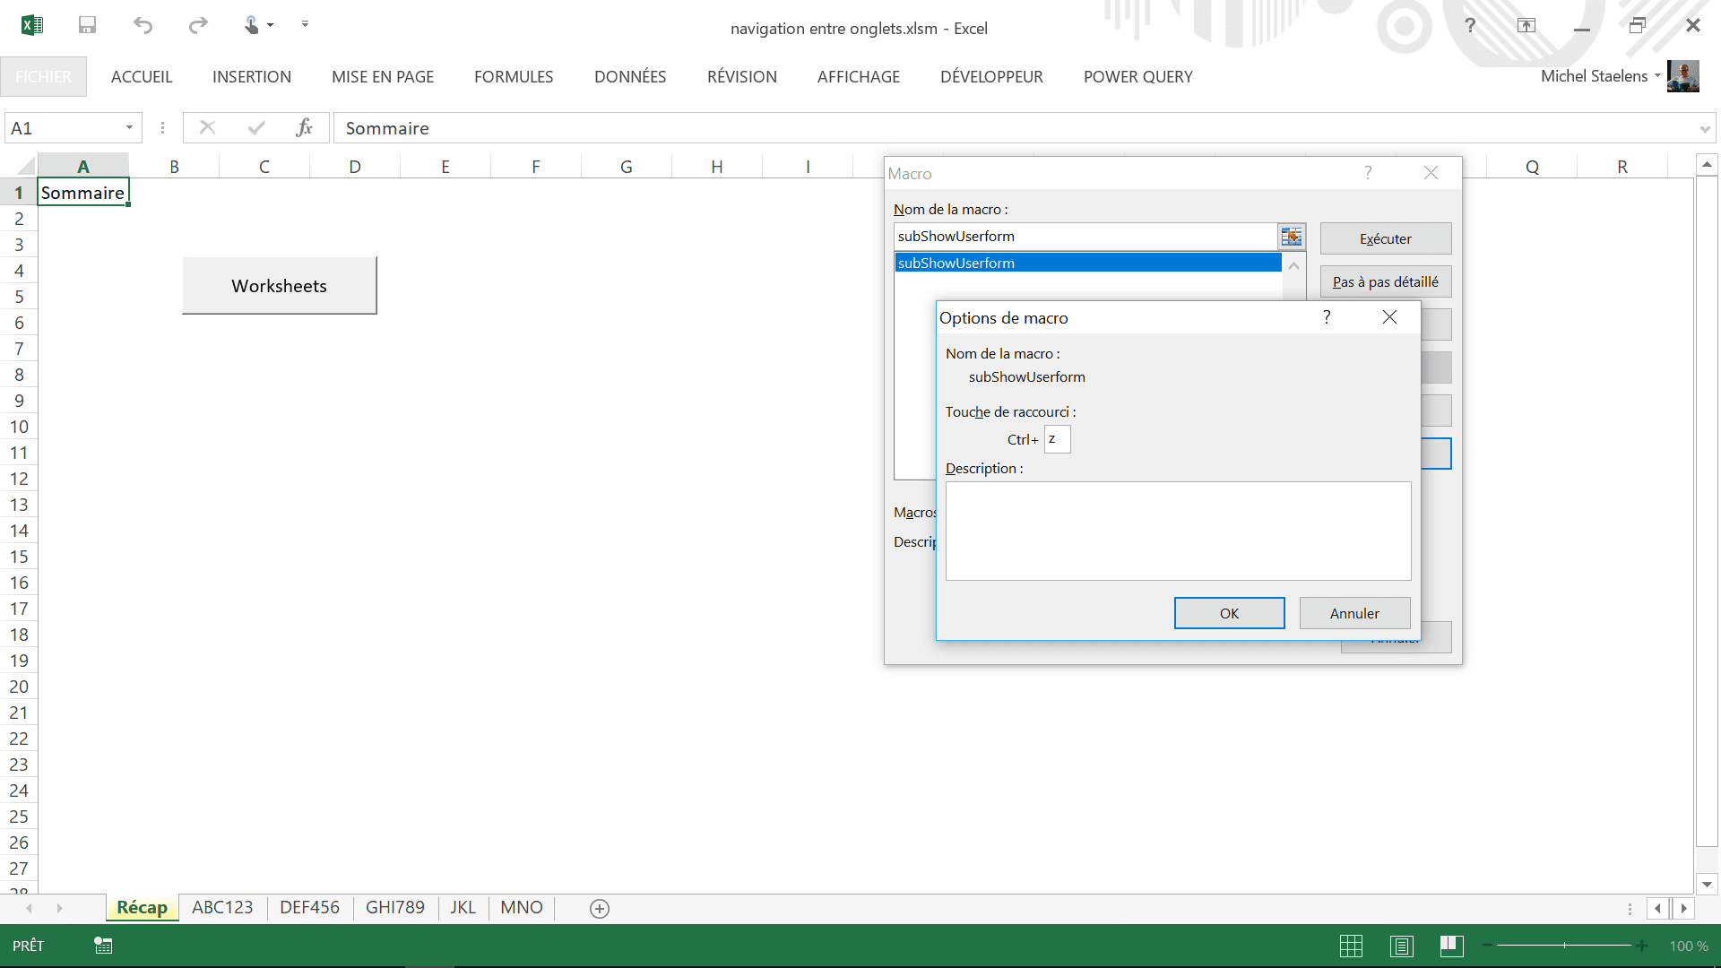
Task: Click the Redo arrow icon
Action: [198, 25]
